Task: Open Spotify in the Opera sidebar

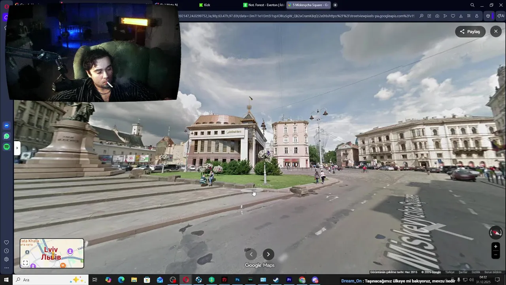Action: [7, 147]
